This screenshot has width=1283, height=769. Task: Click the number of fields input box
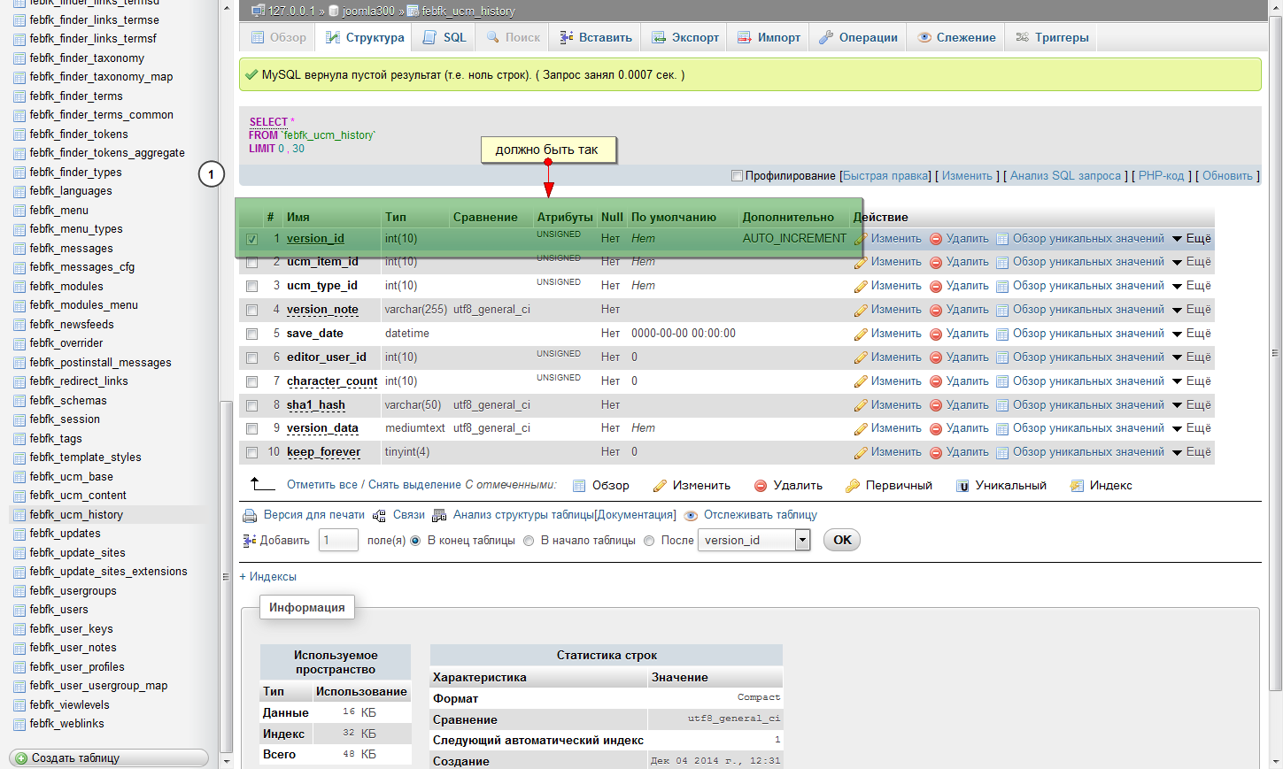click(x=338, y=541)
